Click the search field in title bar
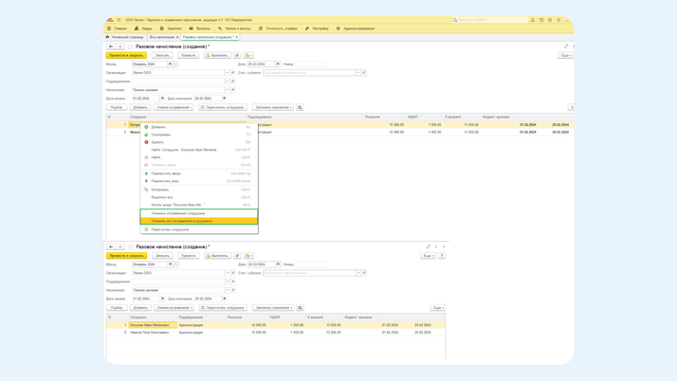The width and height of the screenshot is (677, 381). click(489, 20)
